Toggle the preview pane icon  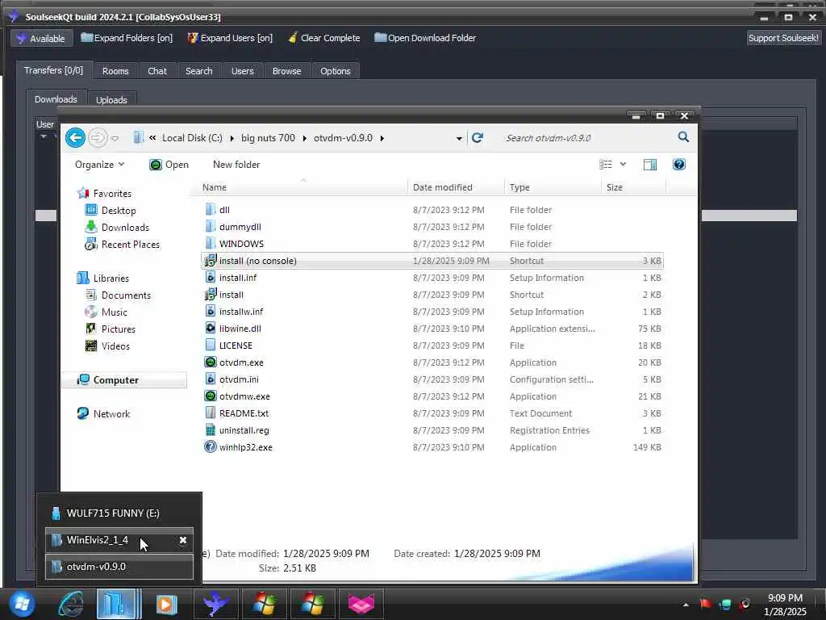[x=650, y=165]
